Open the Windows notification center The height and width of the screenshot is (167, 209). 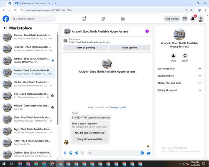pos(204,164)
